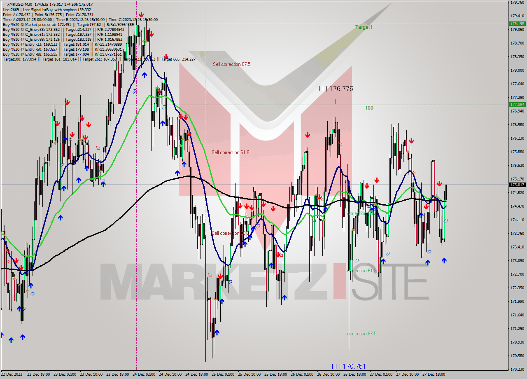Screen dimensions: 527x379
Task: Click the current price tag 175.017
Action: pyautogui.click(x=518, y=185)
